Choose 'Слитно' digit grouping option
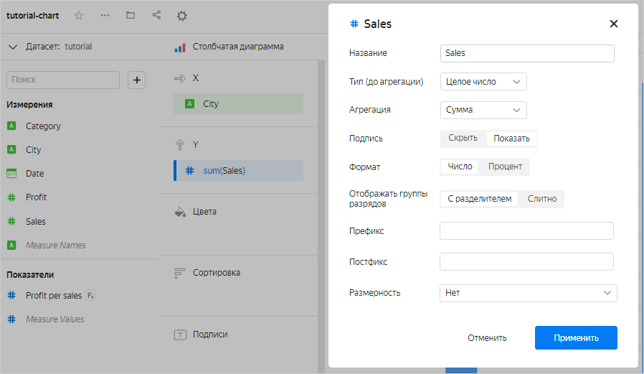This screenshot has width=644, height=374. [541, 199]
